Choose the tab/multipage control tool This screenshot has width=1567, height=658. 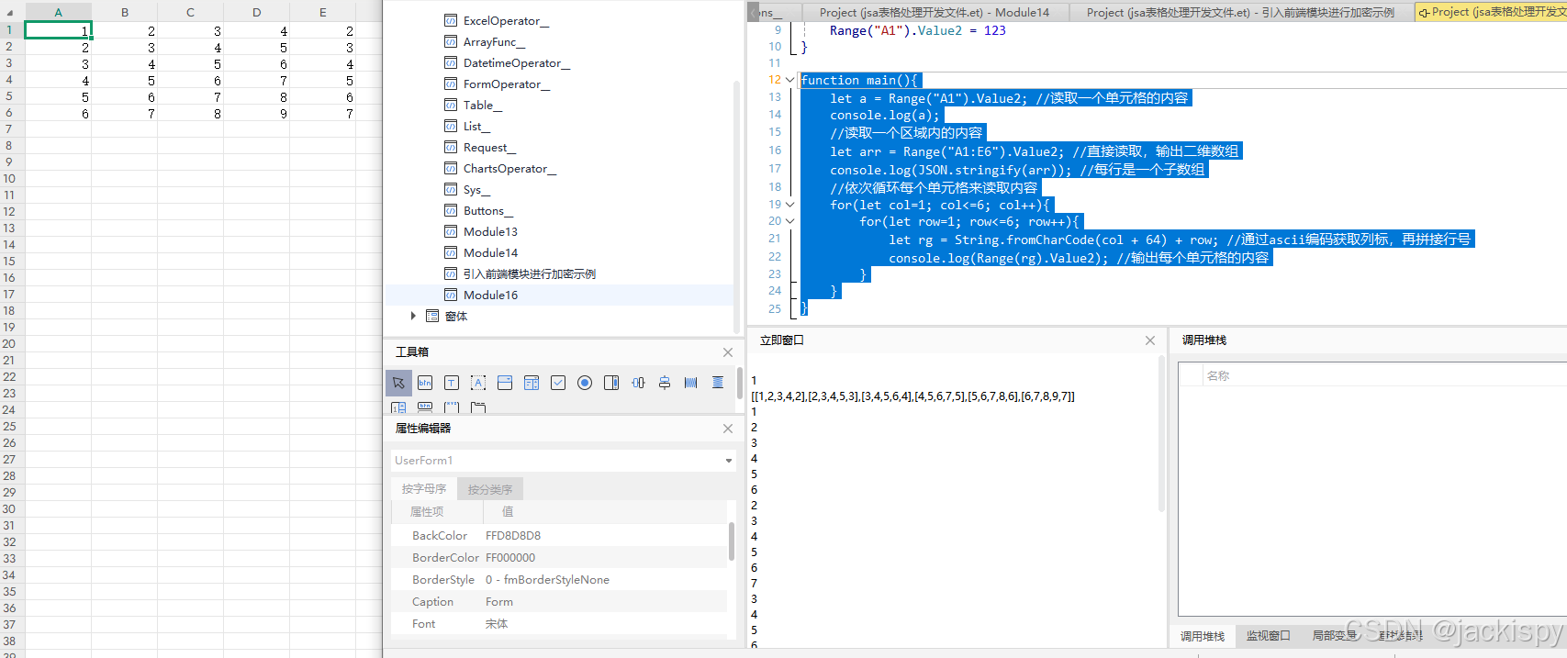[478, 407]
